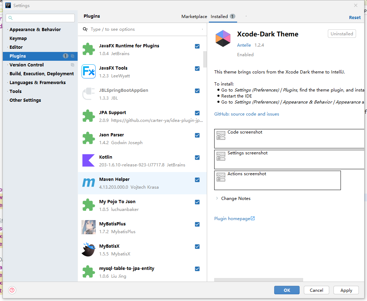
Task: Click the Actions screenshot broken image icon
Action: point(221,177)
